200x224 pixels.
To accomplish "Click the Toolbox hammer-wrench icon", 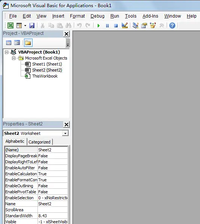I will click(x=161, y=25).
